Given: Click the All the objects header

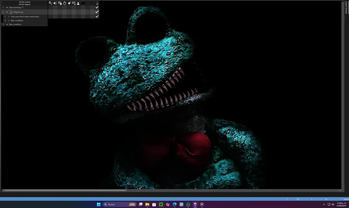Looking at the screenshot, I should point(24,4).
